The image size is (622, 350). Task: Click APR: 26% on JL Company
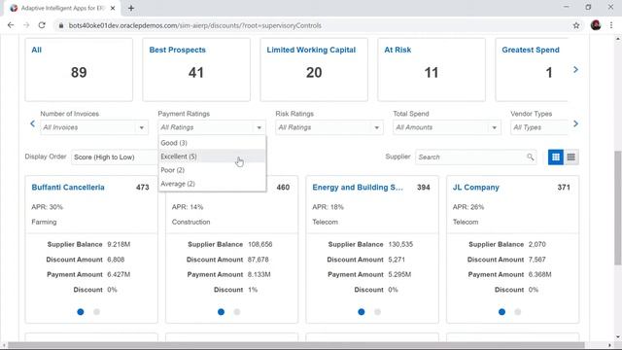click(x=468, y=207)
